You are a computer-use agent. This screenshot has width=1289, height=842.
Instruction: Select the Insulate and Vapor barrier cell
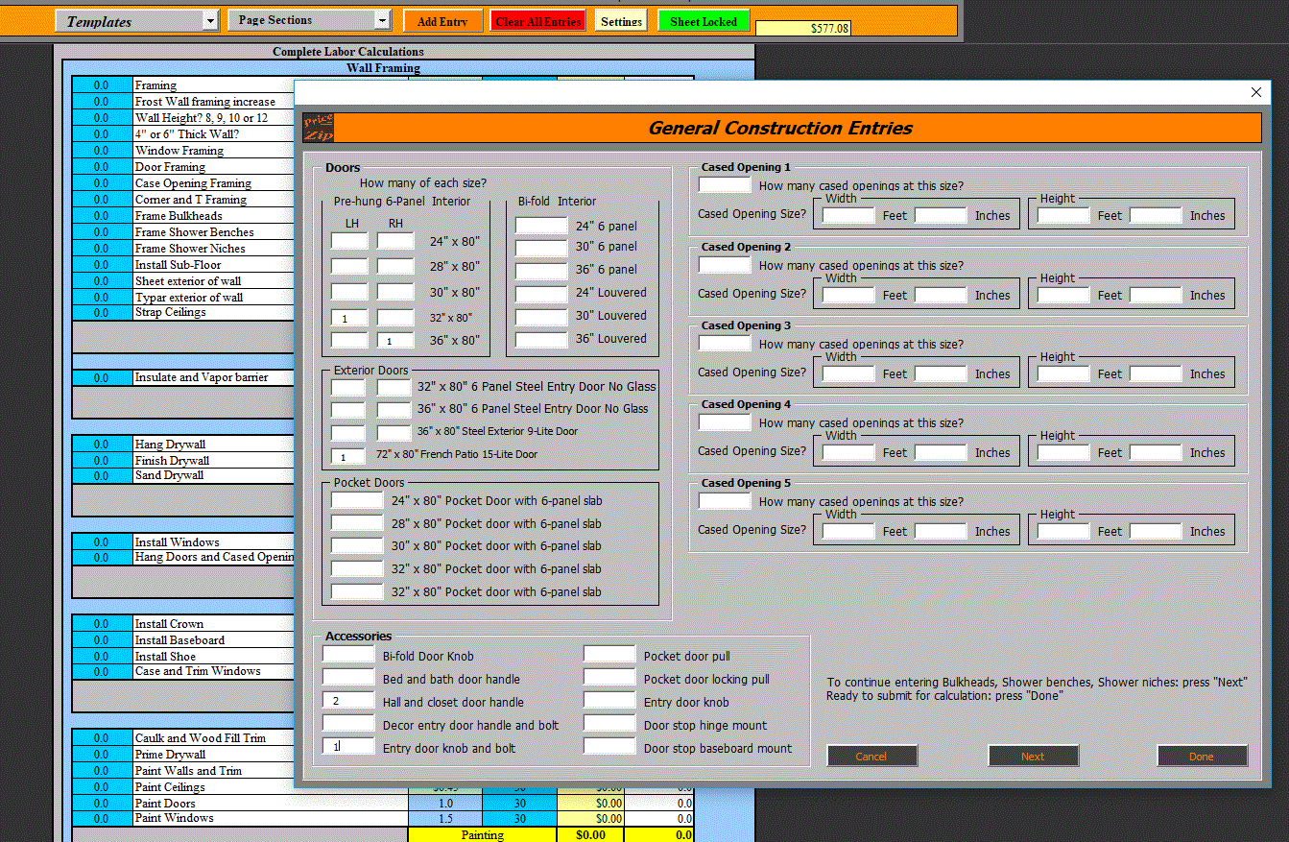[x=213, y=377]
